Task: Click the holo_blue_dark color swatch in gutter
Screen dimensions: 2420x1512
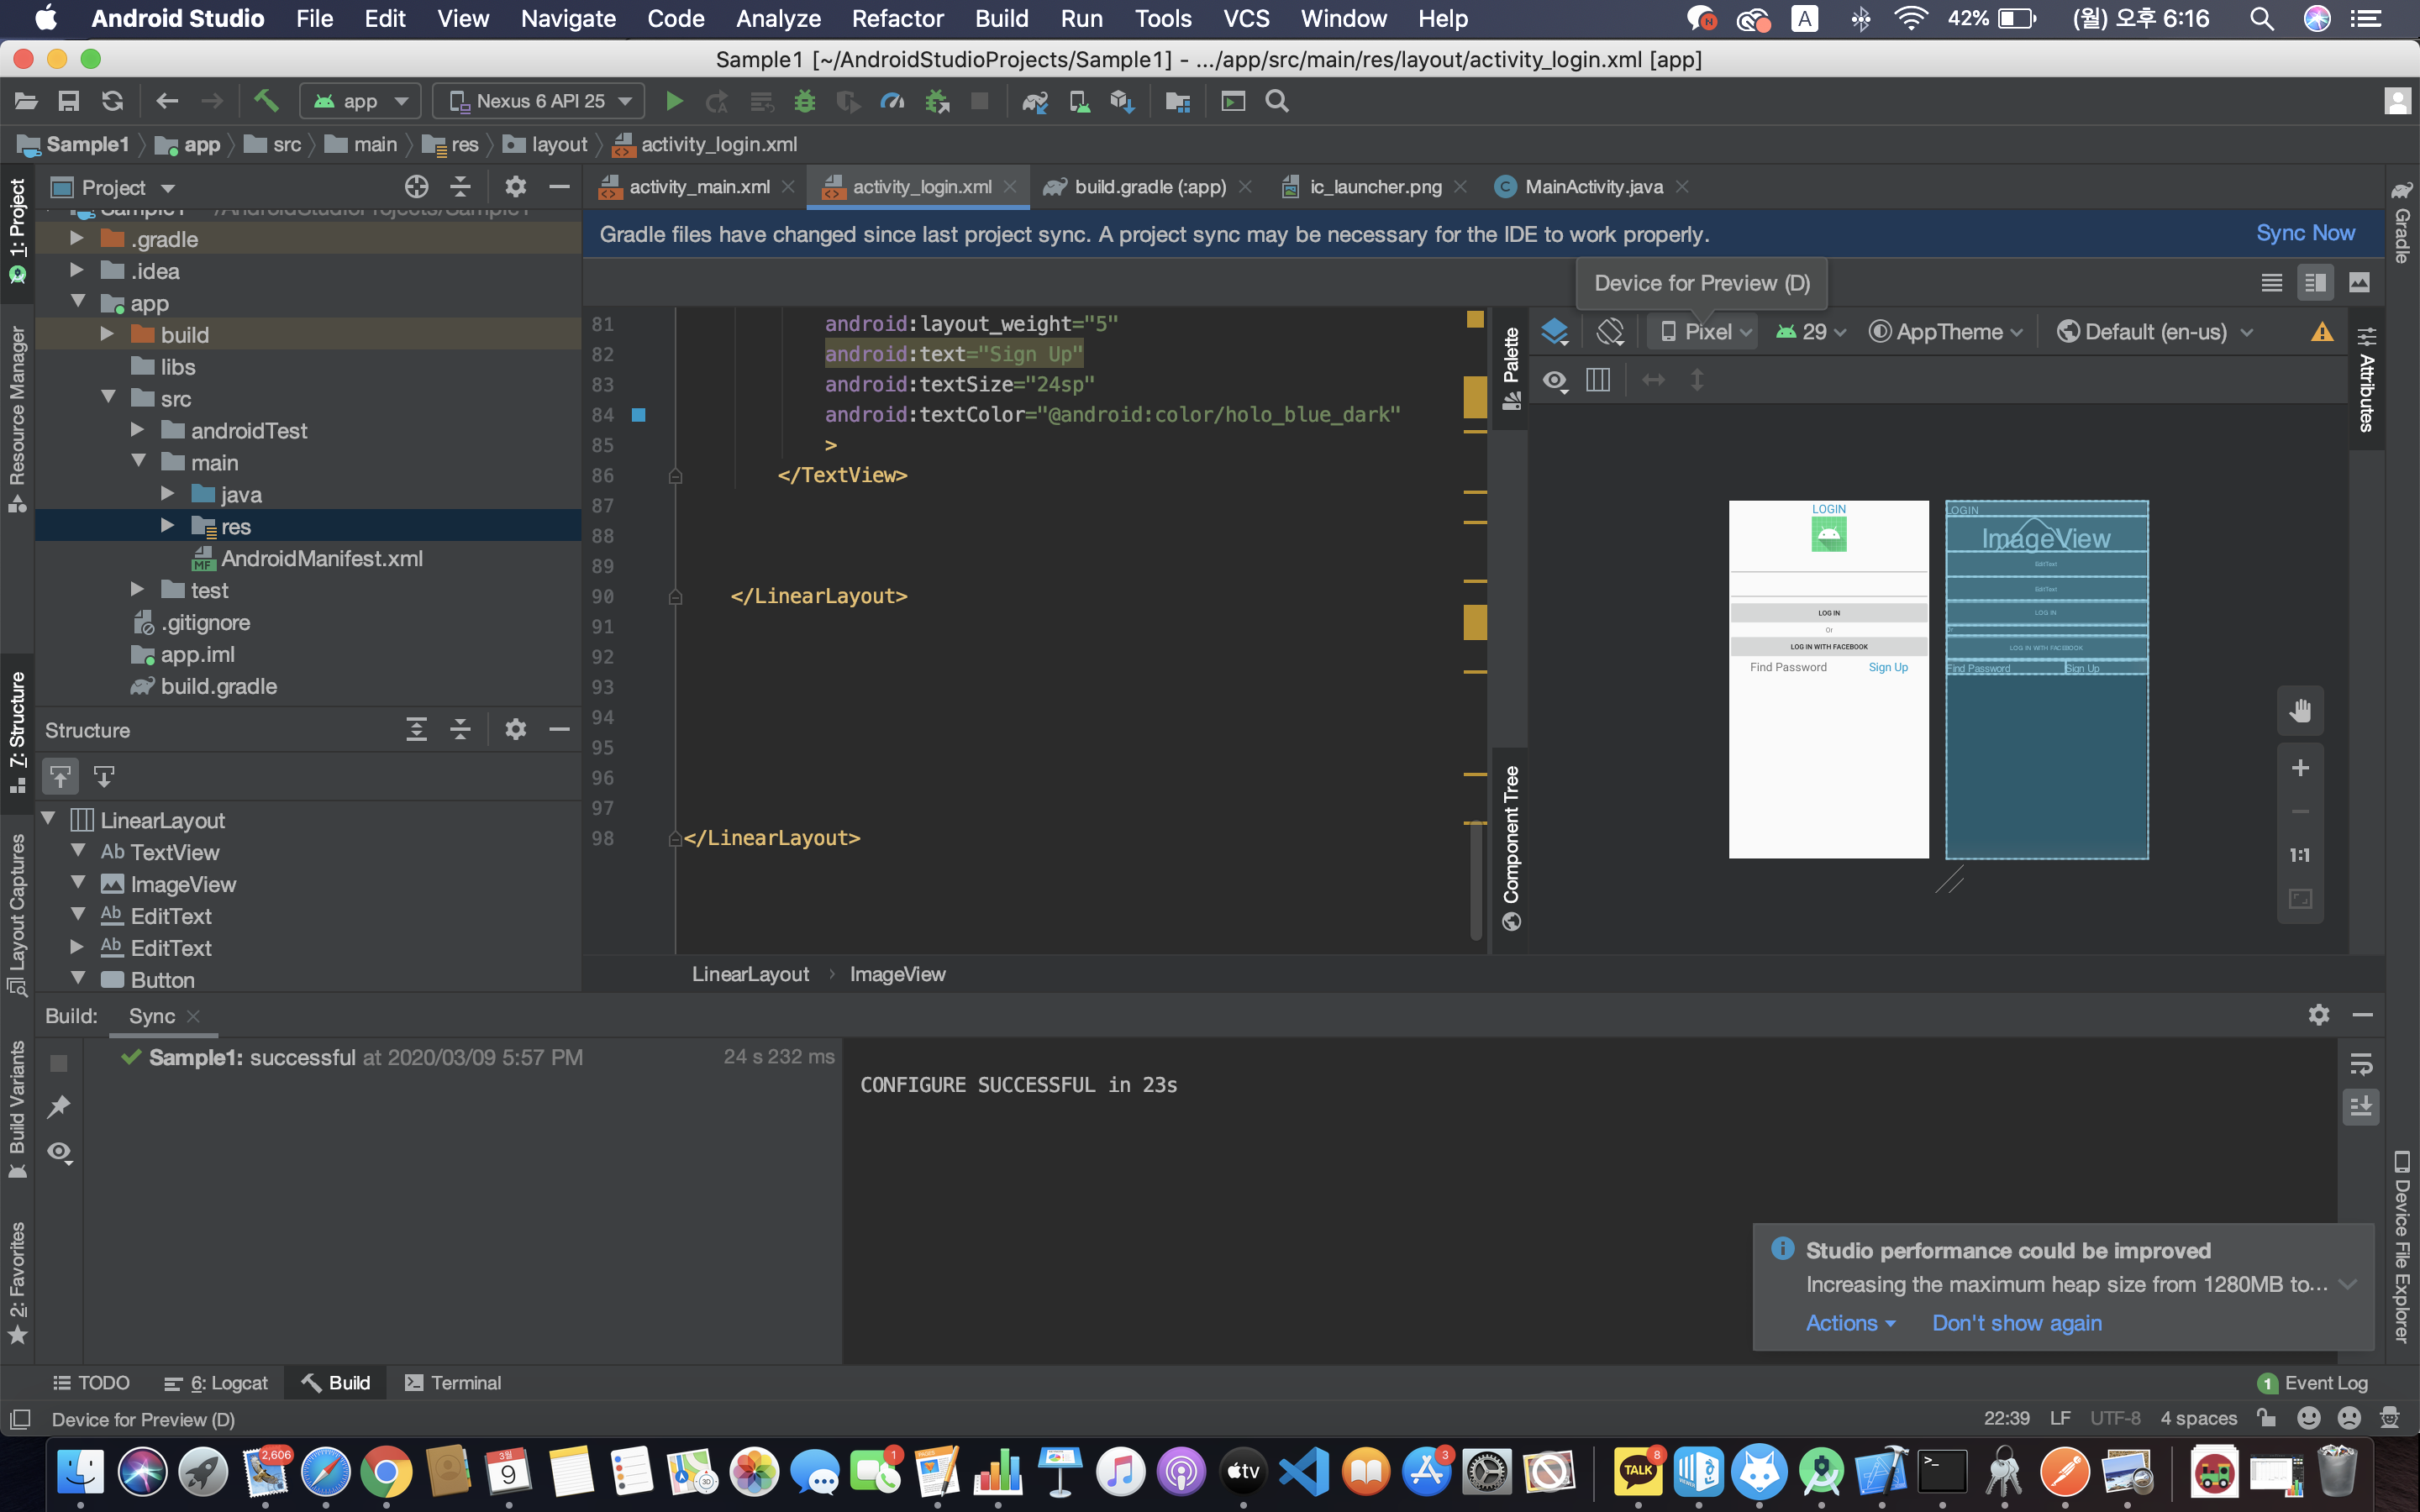Action: click(639, 414)
